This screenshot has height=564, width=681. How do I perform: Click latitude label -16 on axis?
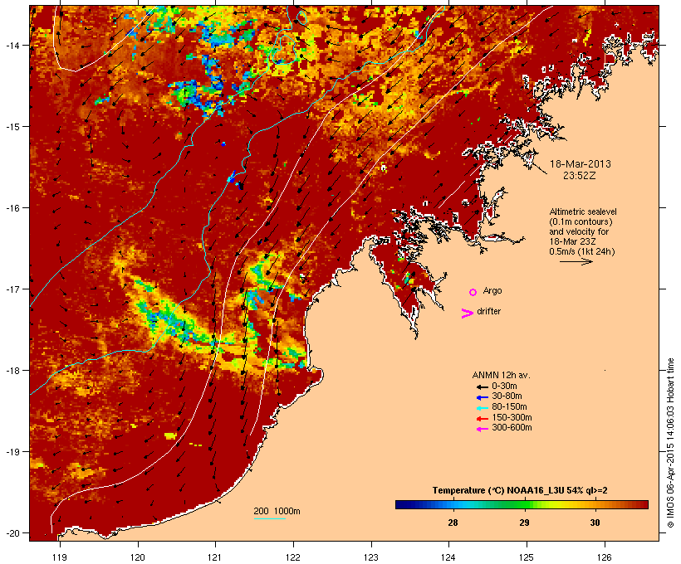point(12,208)
